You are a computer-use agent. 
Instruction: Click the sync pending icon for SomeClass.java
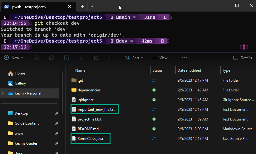154,139
